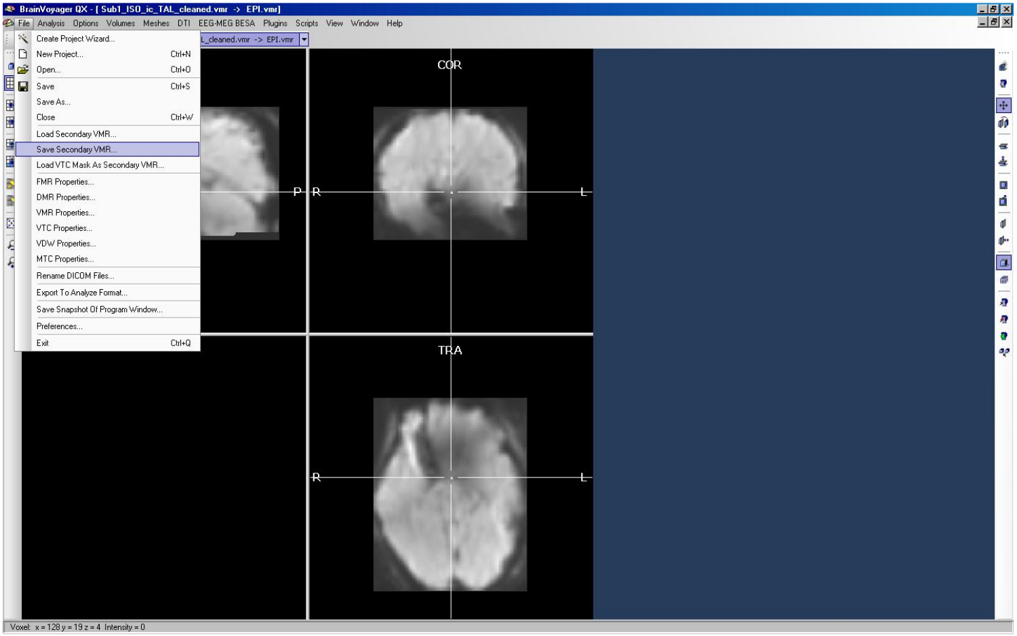Screen dimensions: 1017x636
Task: Open DMR Properties...
Action: [107, 198]
